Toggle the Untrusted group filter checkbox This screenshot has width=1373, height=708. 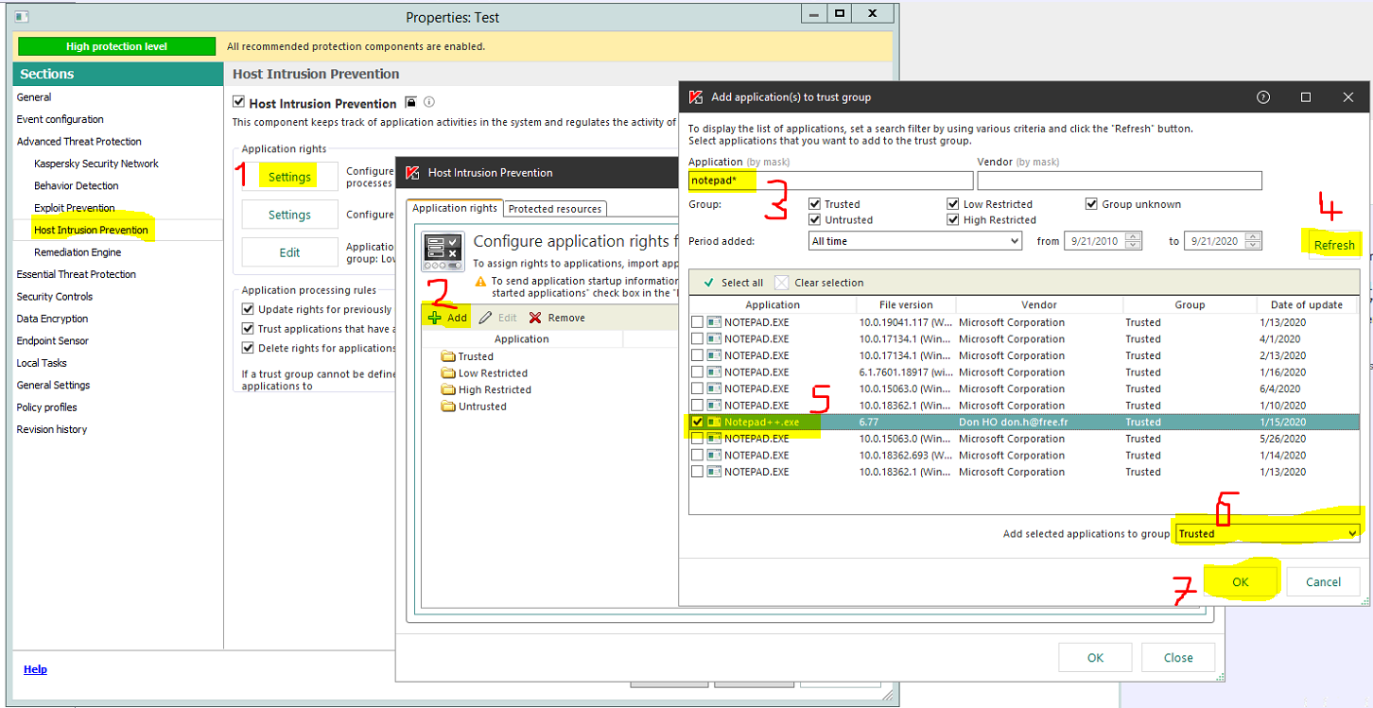point(815,220)
